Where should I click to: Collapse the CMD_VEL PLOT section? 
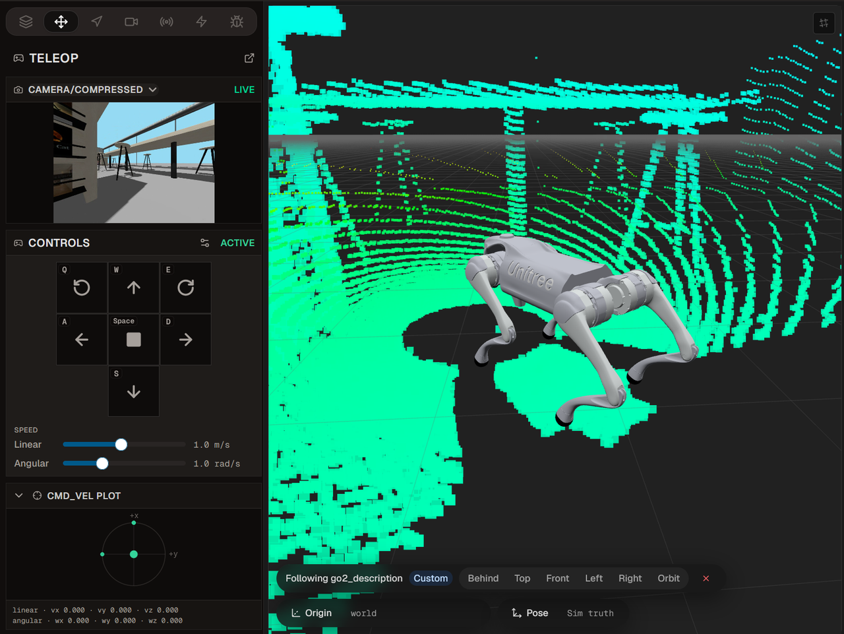click(x=19, y=495)
